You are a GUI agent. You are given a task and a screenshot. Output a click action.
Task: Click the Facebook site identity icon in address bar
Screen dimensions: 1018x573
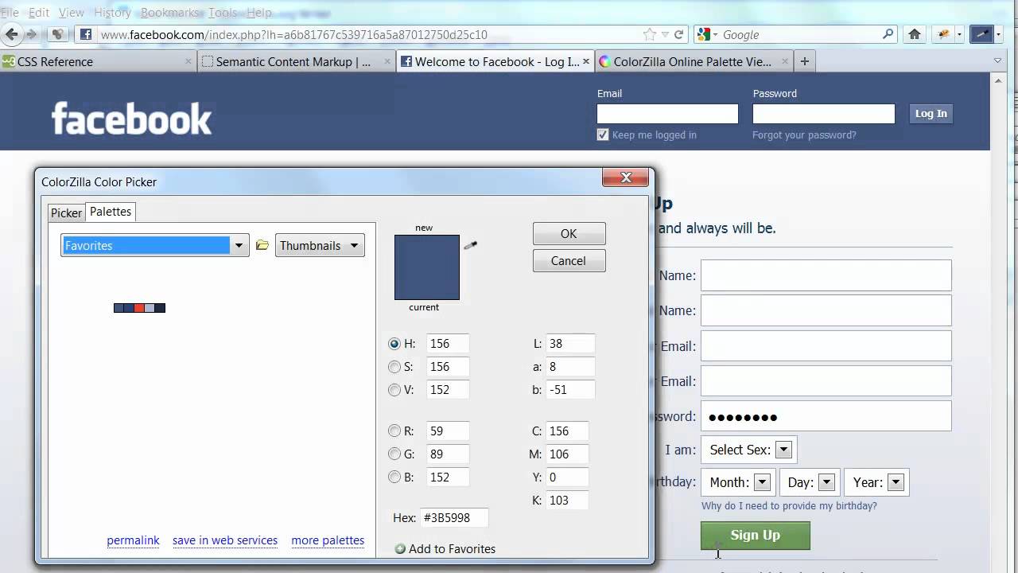85,34
